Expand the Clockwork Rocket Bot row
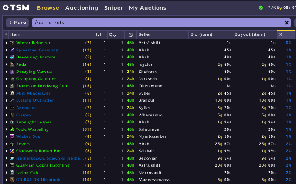The height and width of the screenshot is (184, 296). (7, 151)
